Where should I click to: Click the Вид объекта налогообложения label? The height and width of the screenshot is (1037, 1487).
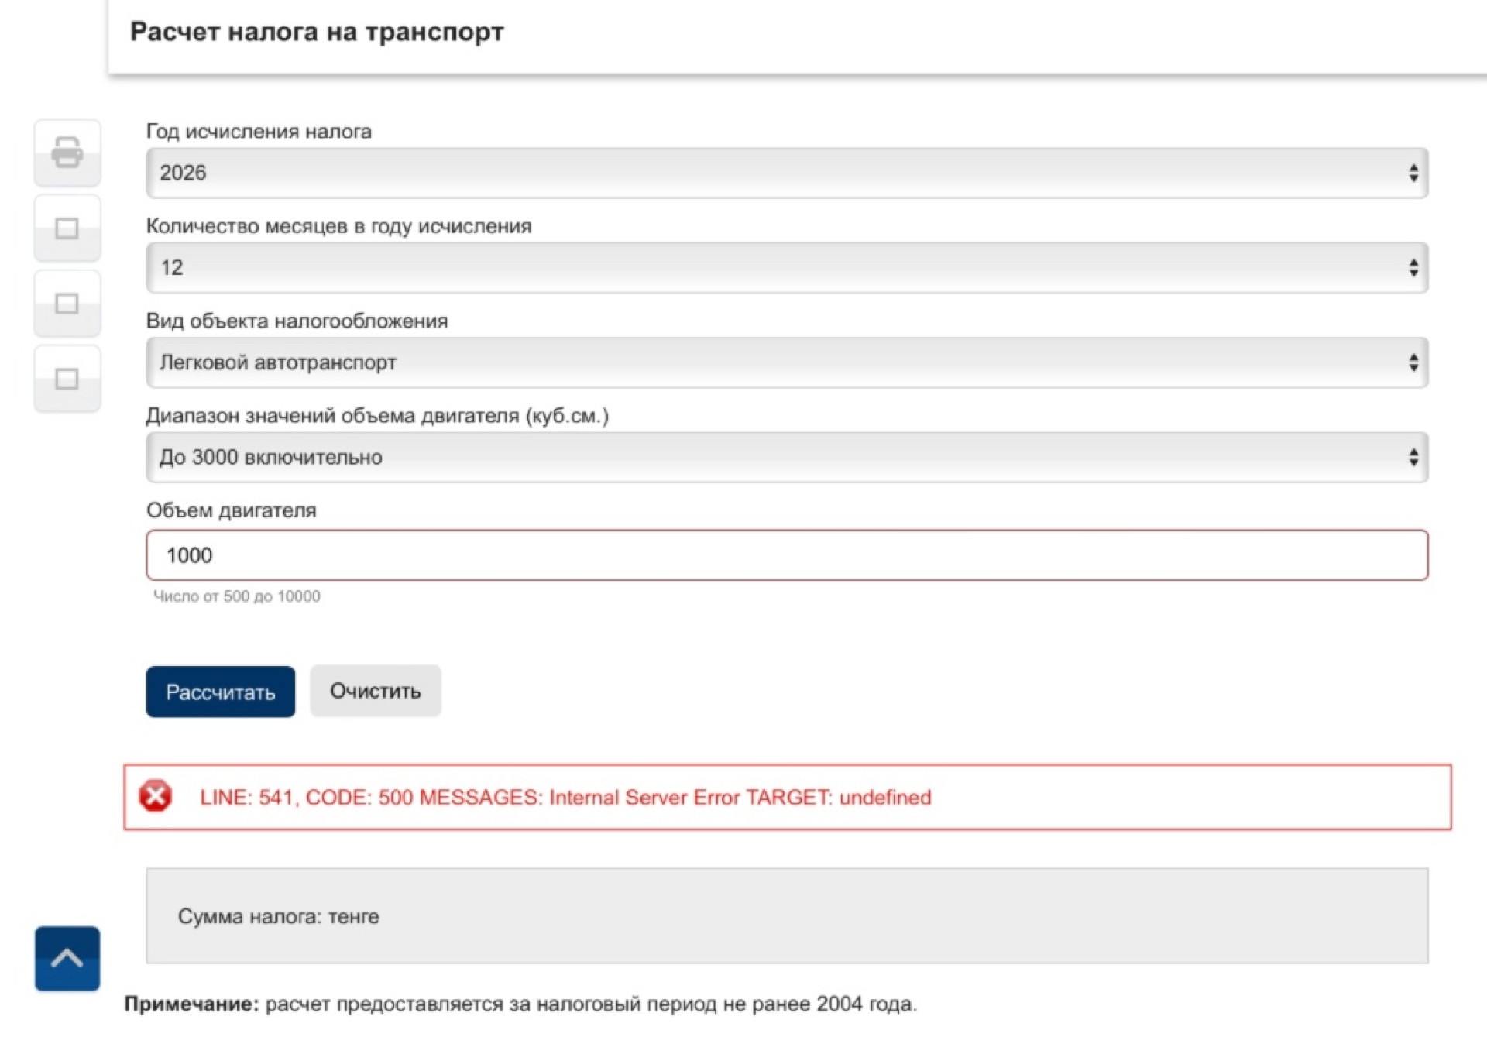pyautogui.click(x=297, y=321)
